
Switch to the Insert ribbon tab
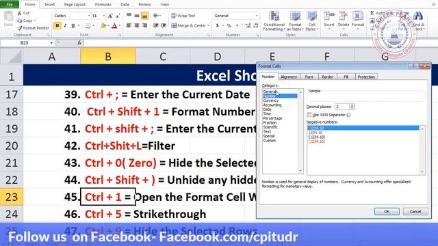point(50,5)
